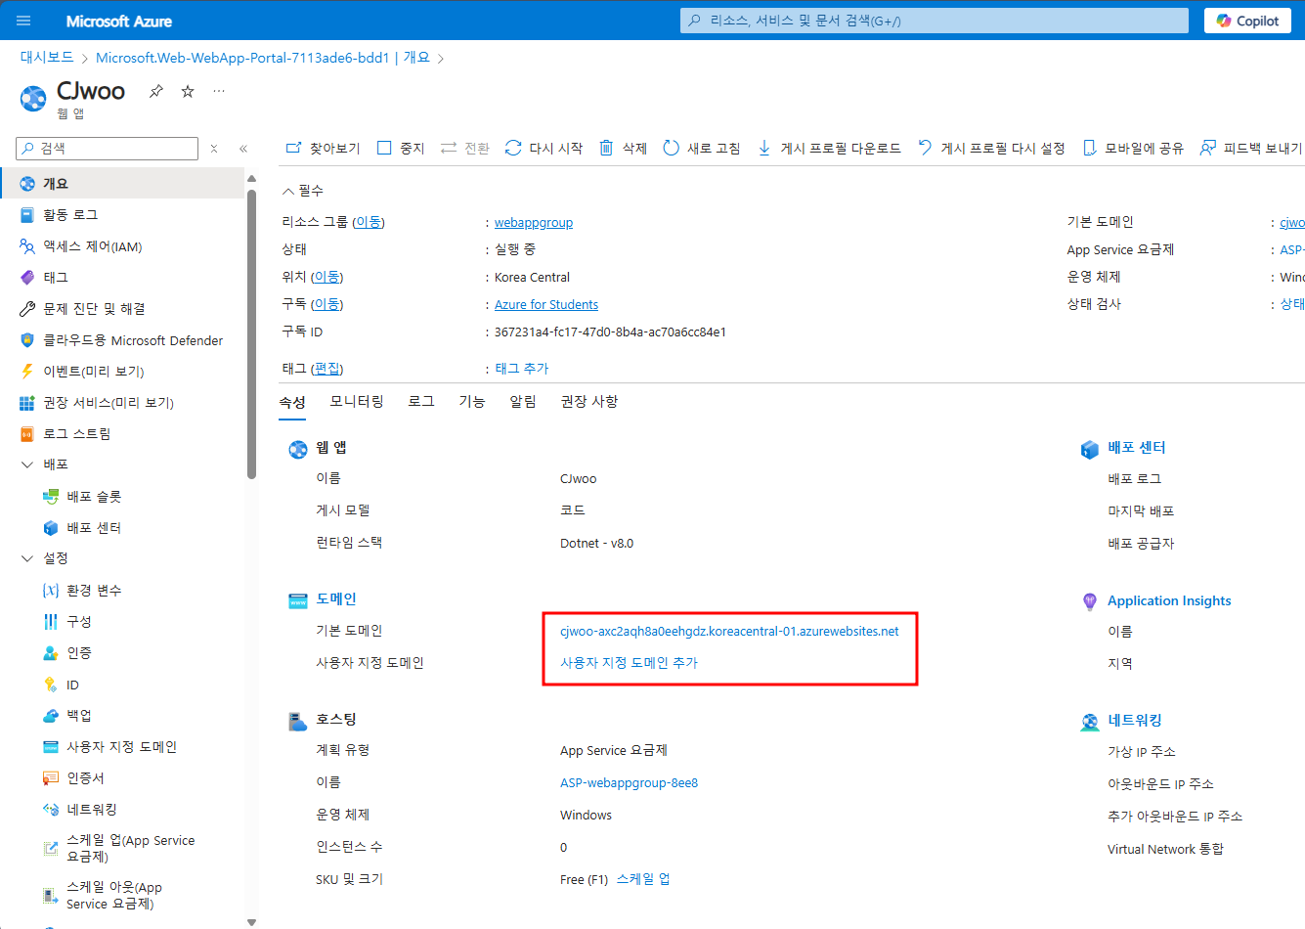Switch to the 로그 tab
The width and height of the screenshot is (1305, 929).
[x=421, y=402]
